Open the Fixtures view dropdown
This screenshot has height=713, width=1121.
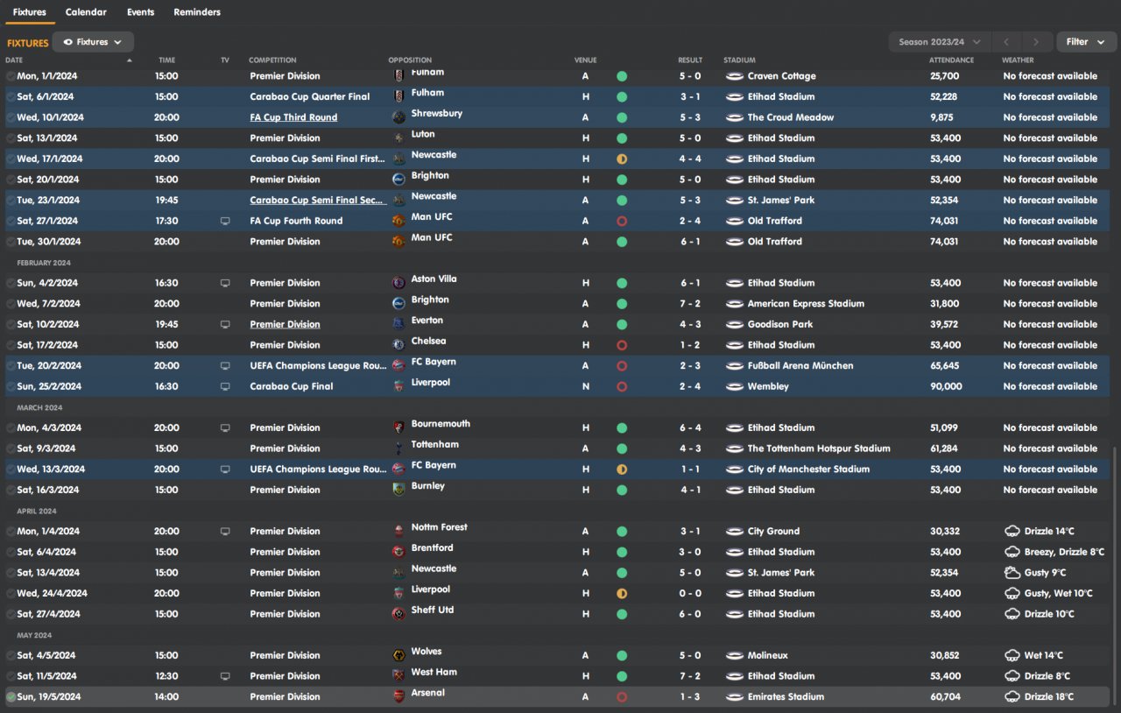coord(93,42)
